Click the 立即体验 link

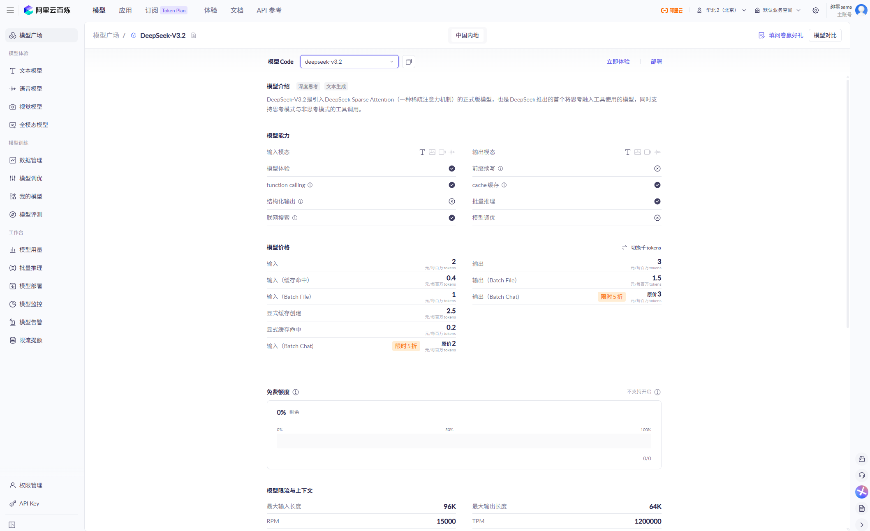(x=618, y=62)
